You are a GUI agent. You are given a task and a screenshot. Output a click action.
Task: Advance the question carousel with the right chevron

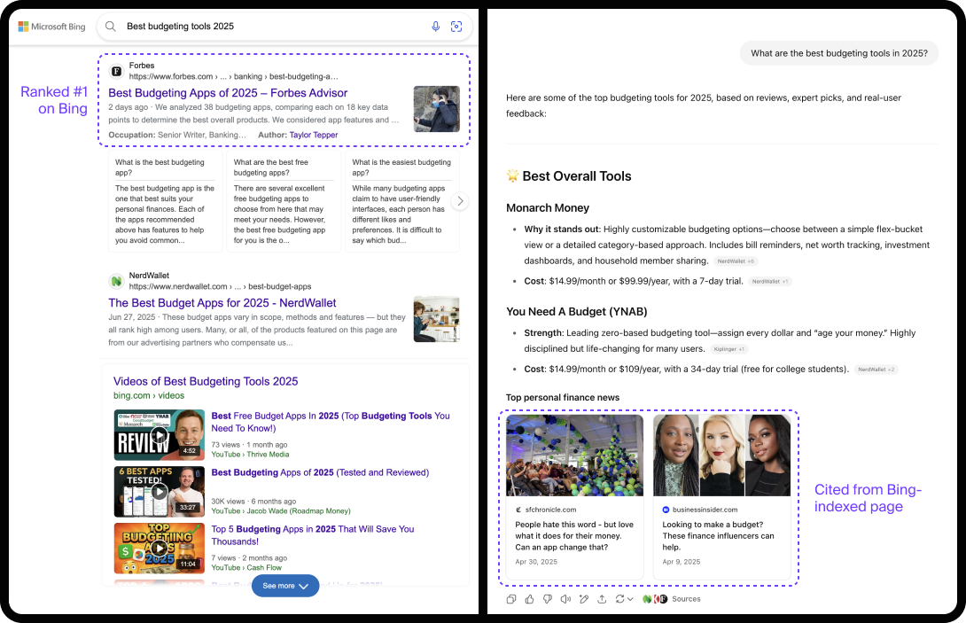(x=460, y=201)
